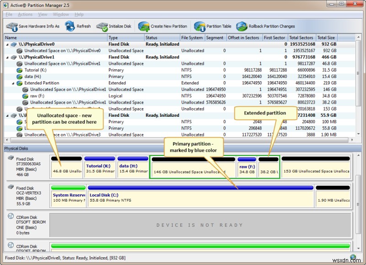Click the Extended Partition row icon

[x=19, y=83]
